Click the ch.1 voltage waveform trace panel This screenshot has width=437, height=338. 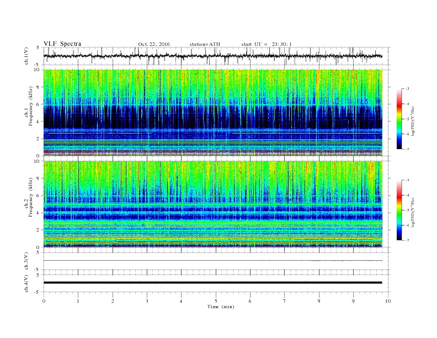click(x=217, y=56)
